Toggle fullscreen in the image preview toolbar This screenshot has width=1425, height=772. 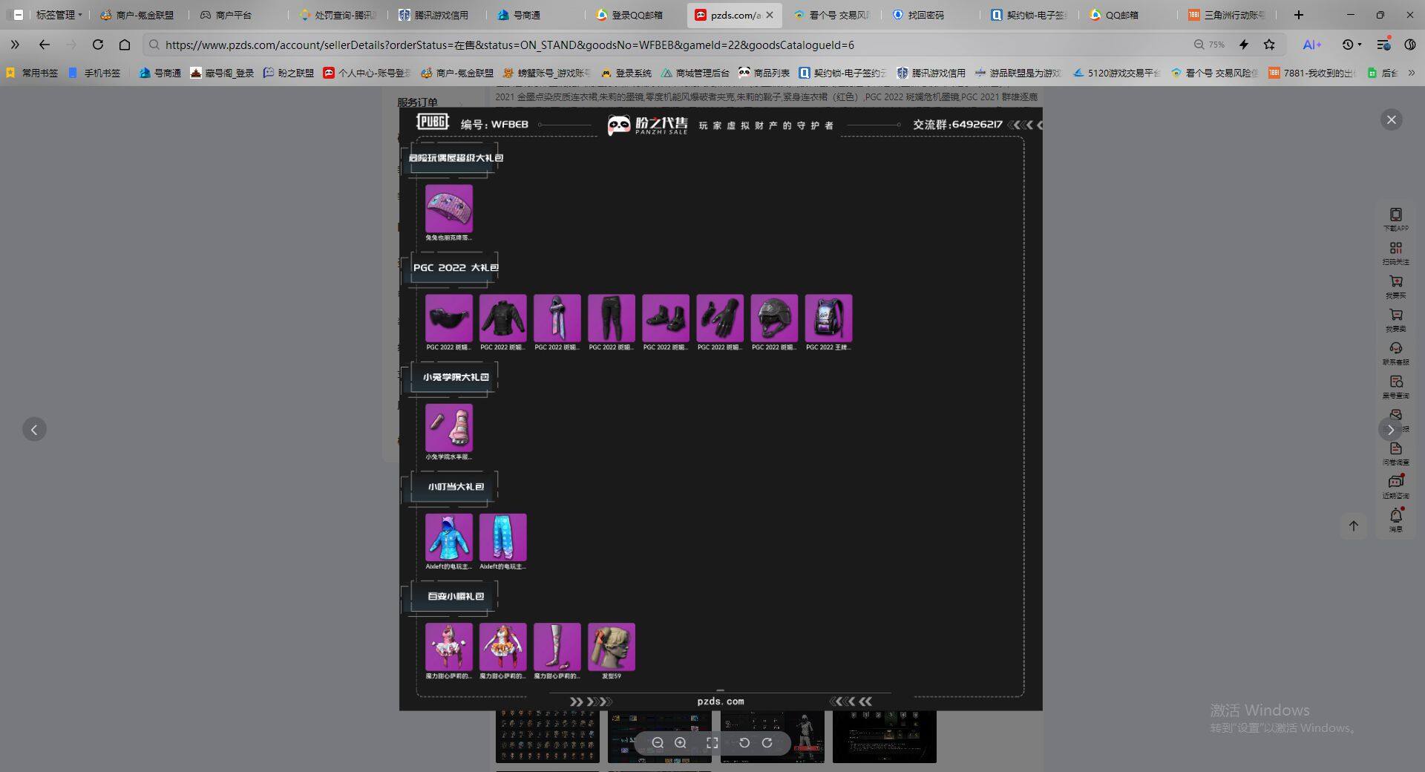[x=712, y=742]
